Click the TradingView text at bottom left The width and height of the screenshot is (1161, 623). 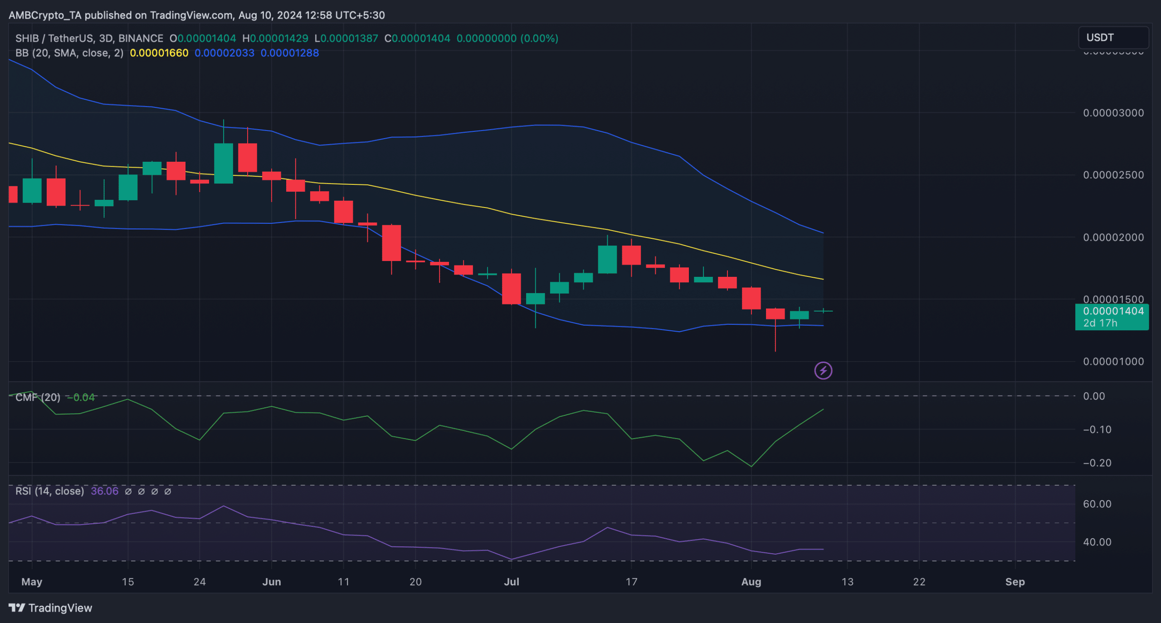[x=60, y=608]
